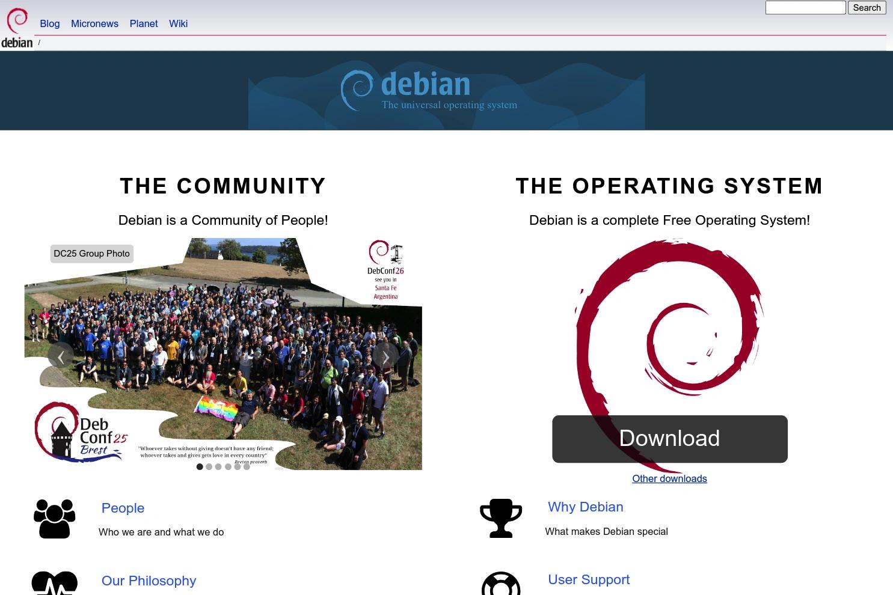Click the lifebuoy icon beside User Support
The height and width of the screenshot is (595, 893).
coord(500,584)
